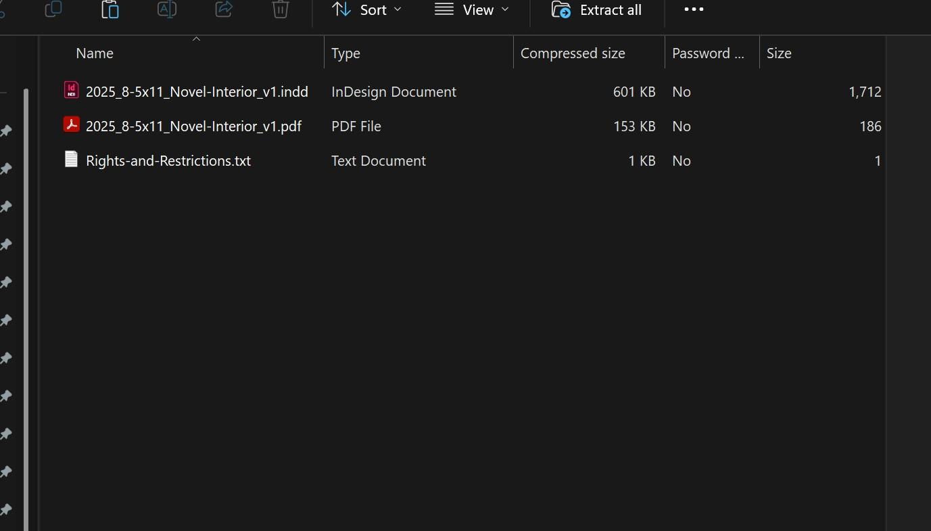Click the Copy icon in the toolbar
931x531 pixels.
pyautogui.click(x=53, y=10)
